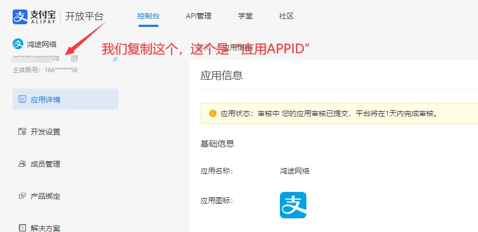Select 开发设置 in the sidebar

pyautogui.click(x=45, y=131)
